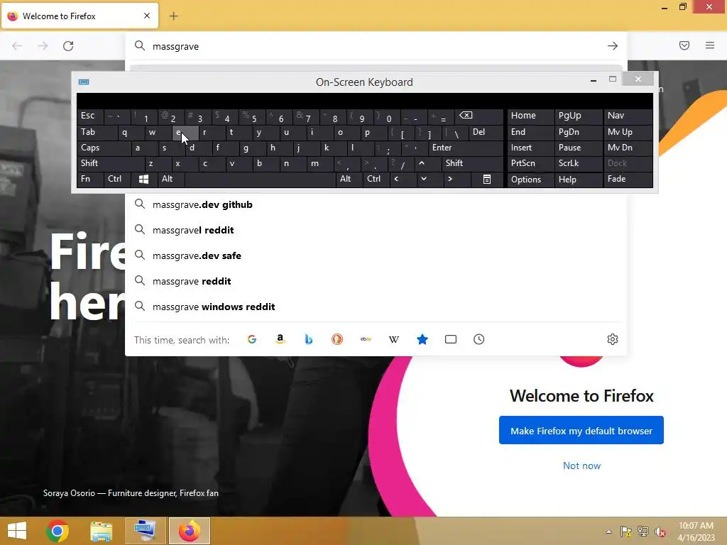
Task: Search open tabs with the tab icon
Action: point(451,339)
